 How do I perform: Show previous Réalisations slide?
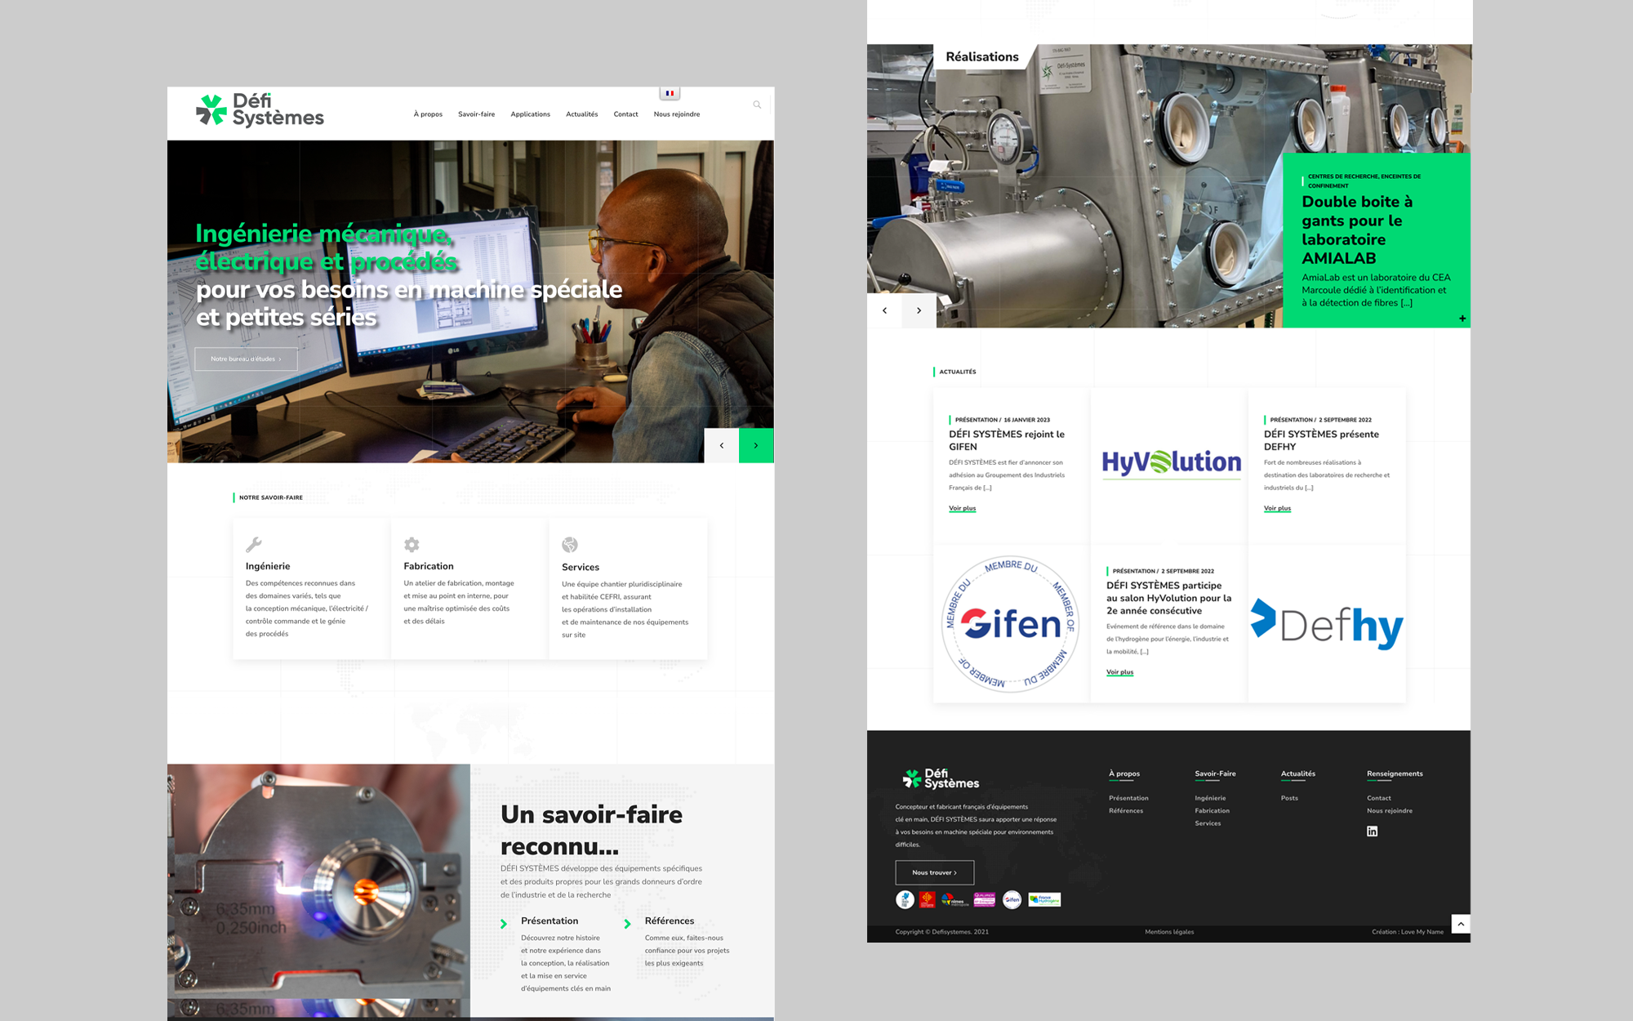(884, 310)
